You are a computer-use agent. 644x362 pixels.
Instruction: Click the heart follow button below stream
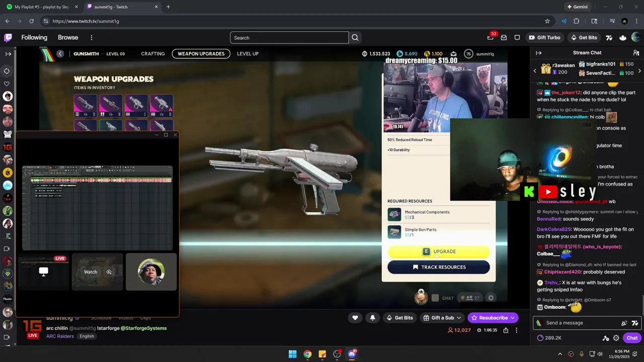pyautogui.click(x=355, y=318)
